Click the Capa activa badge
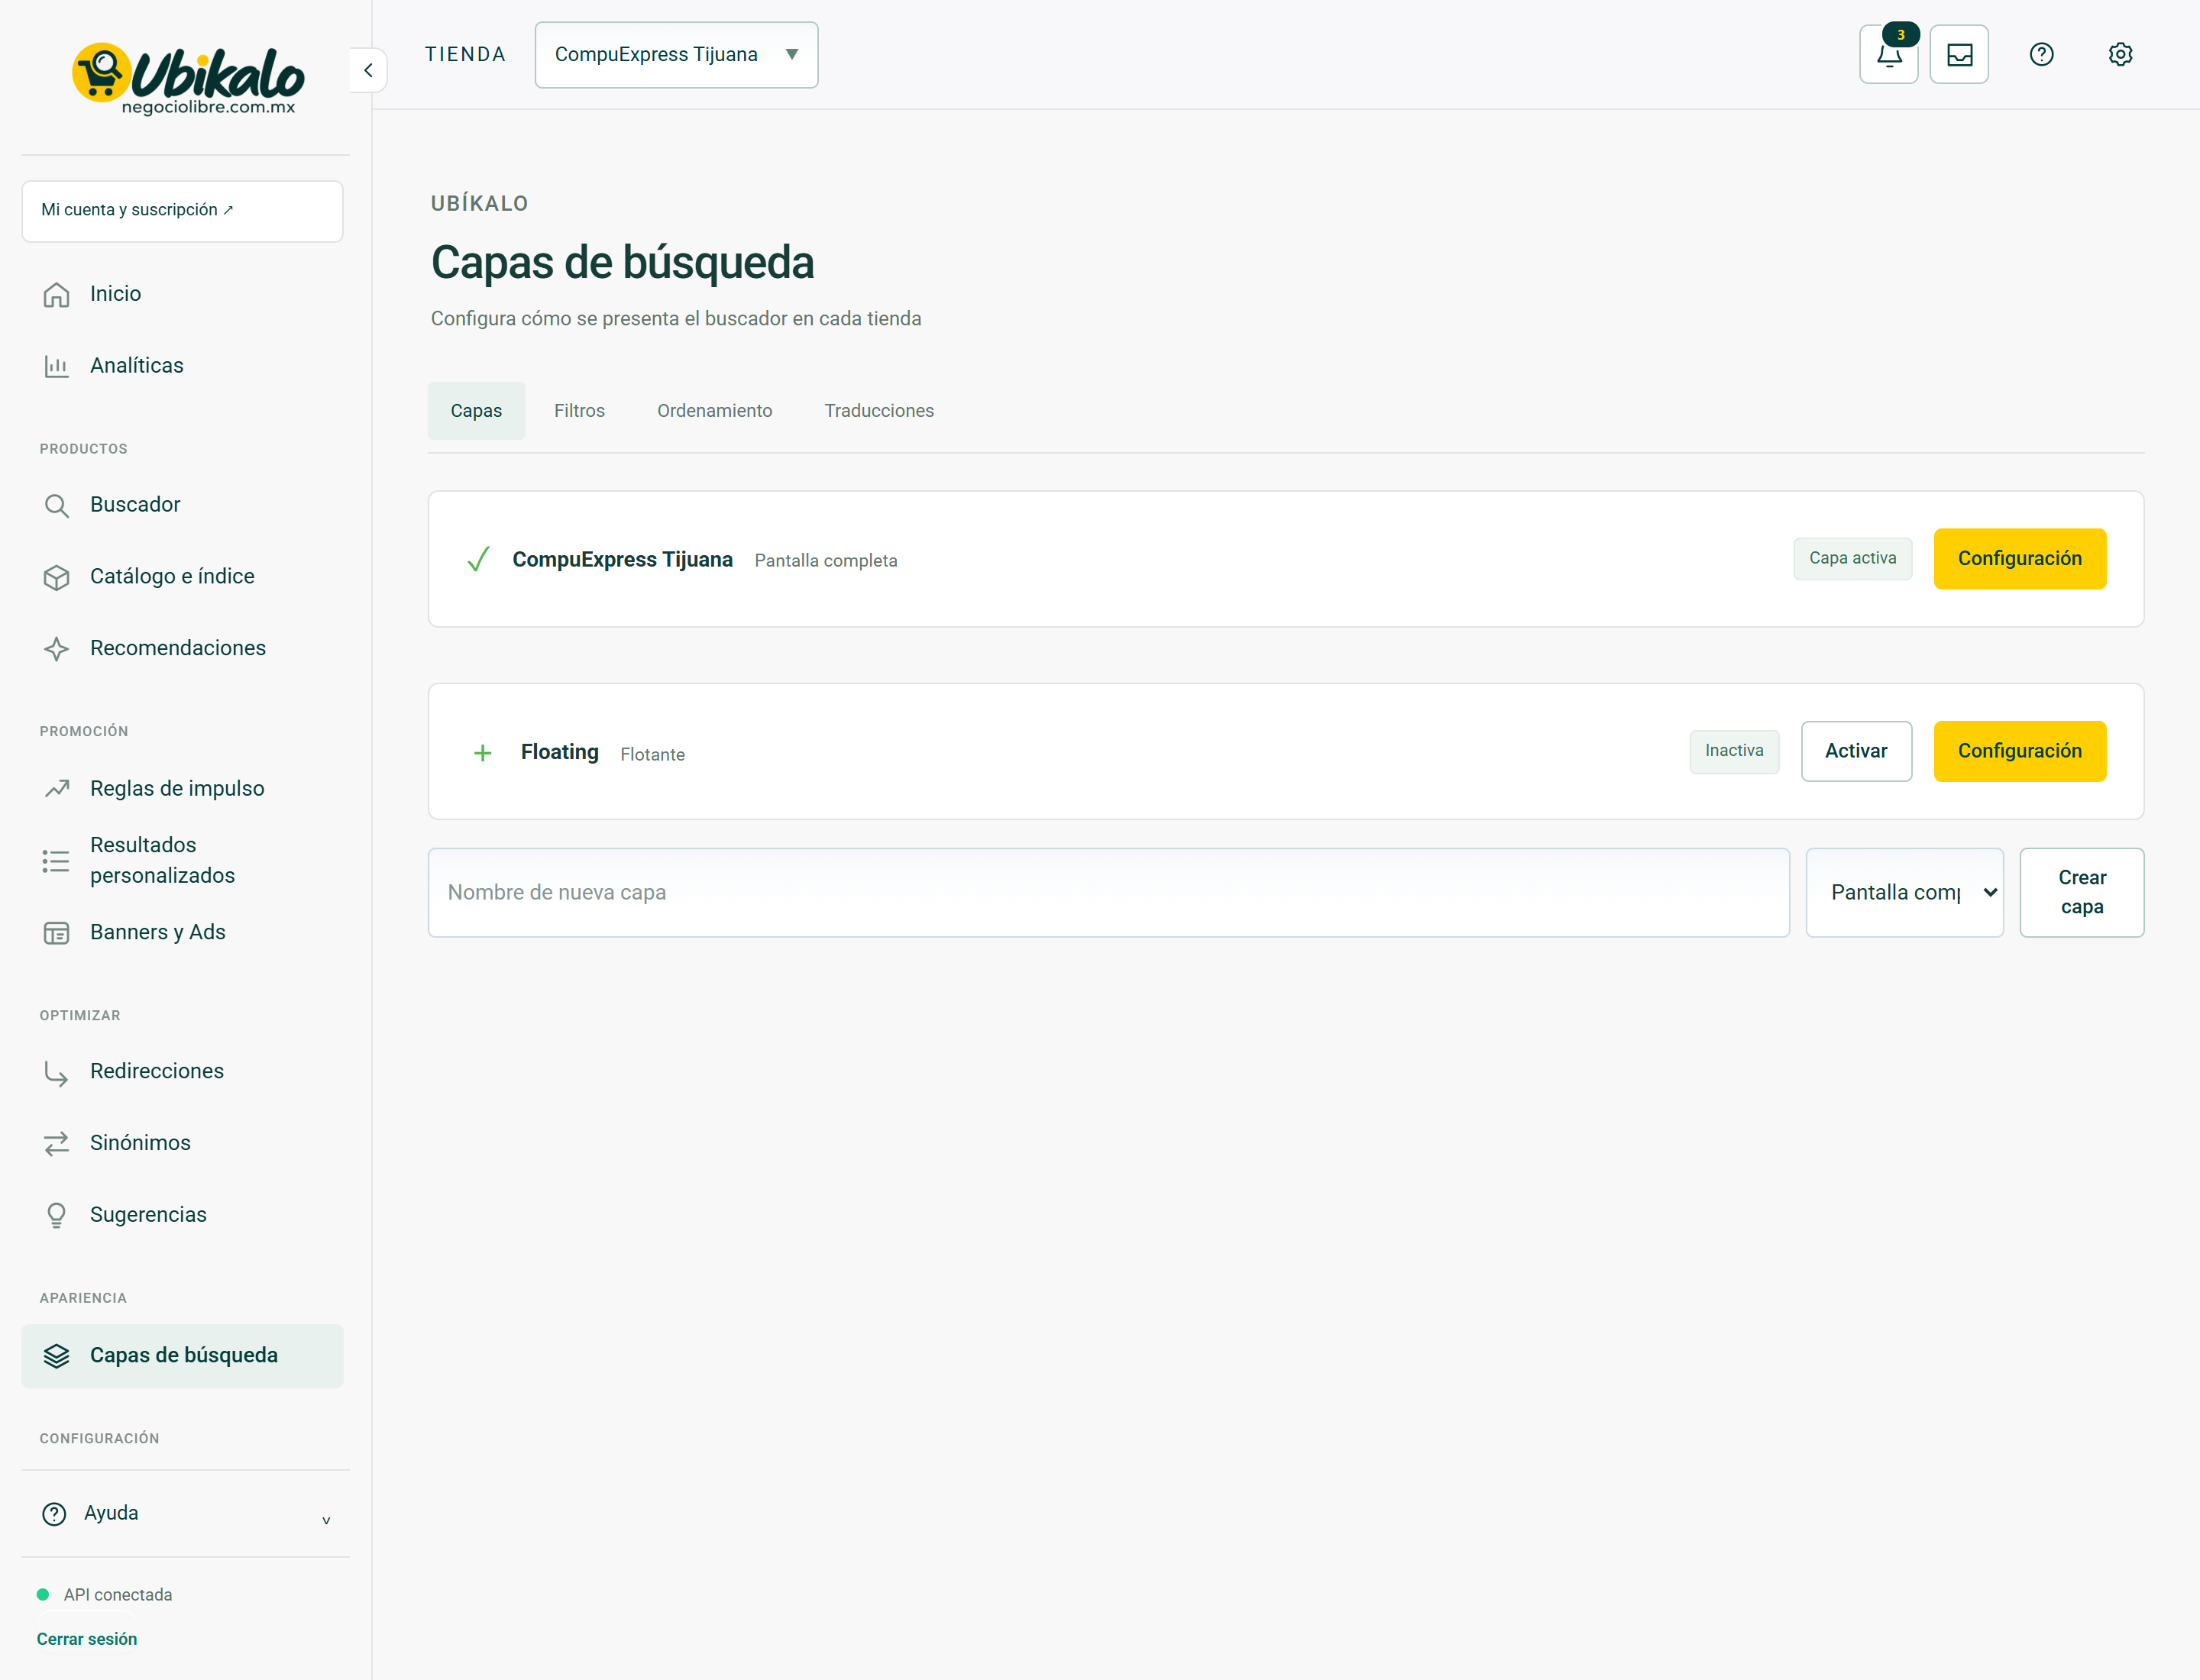This screenshot has height=1680, width=2200. [x=1852, y=559]
